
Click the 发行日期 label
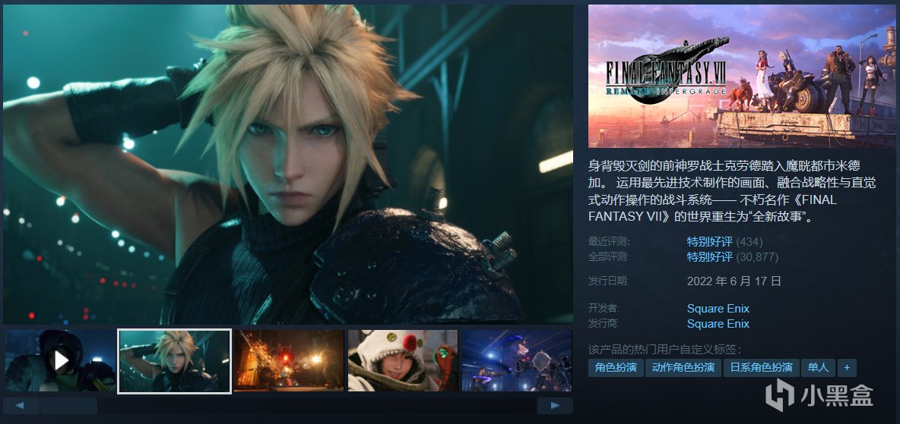(609, 281)
